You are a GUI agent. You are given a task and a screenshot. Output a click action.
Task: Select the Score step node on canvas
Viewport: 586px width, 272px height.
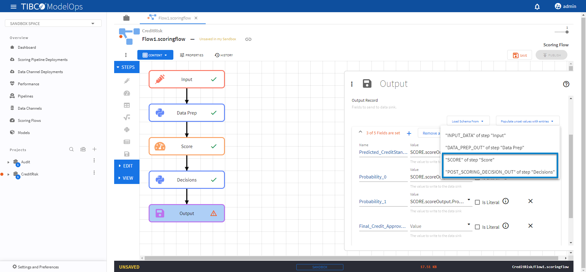pyautogui.click(x=187, y=146)
